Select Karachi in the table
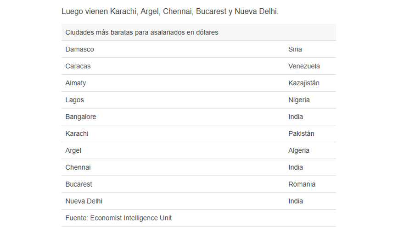The width and height of the screenshot is (404, 227). 77,133
